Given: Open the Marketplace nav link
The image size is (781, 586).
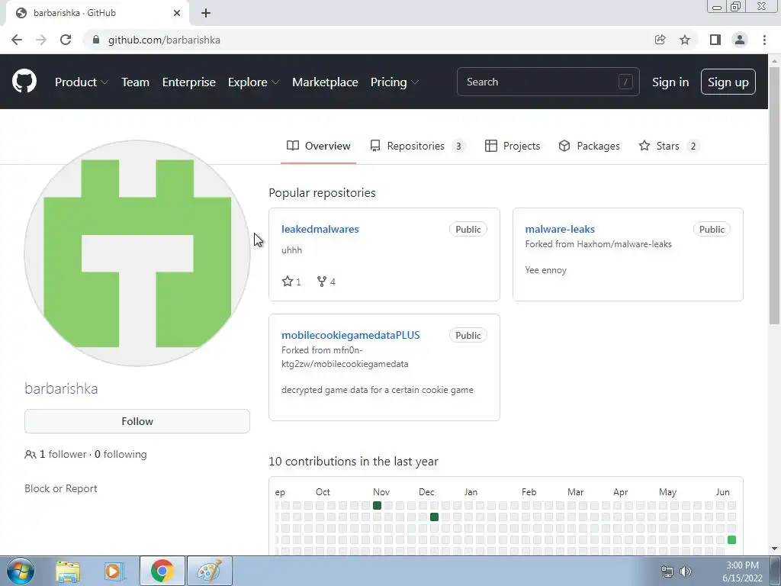Looking at the screenshot, I should 325,82.
